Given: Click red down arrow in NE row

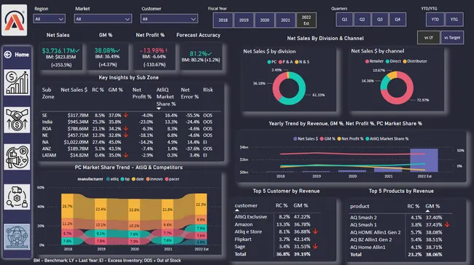Looking at the screenshot, I should pos(125,135).
